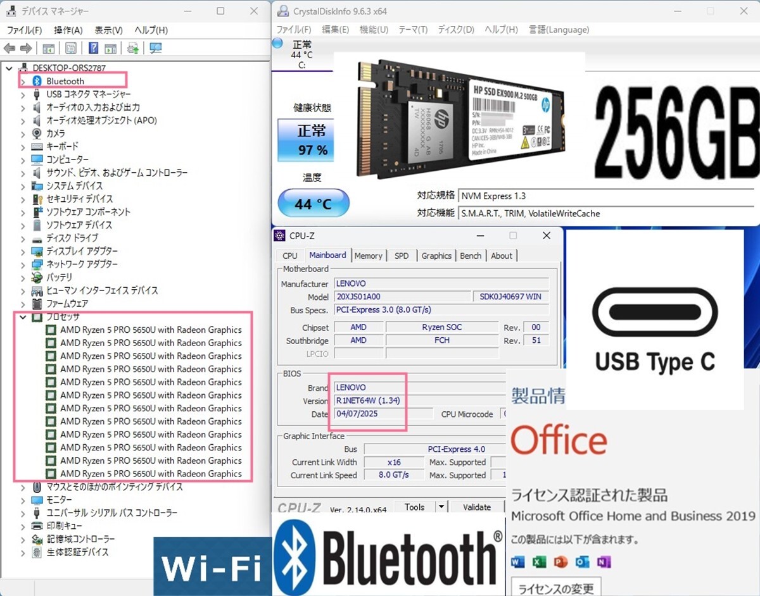Click the キーボード keyboard device icon

click(x=37, y=146)
